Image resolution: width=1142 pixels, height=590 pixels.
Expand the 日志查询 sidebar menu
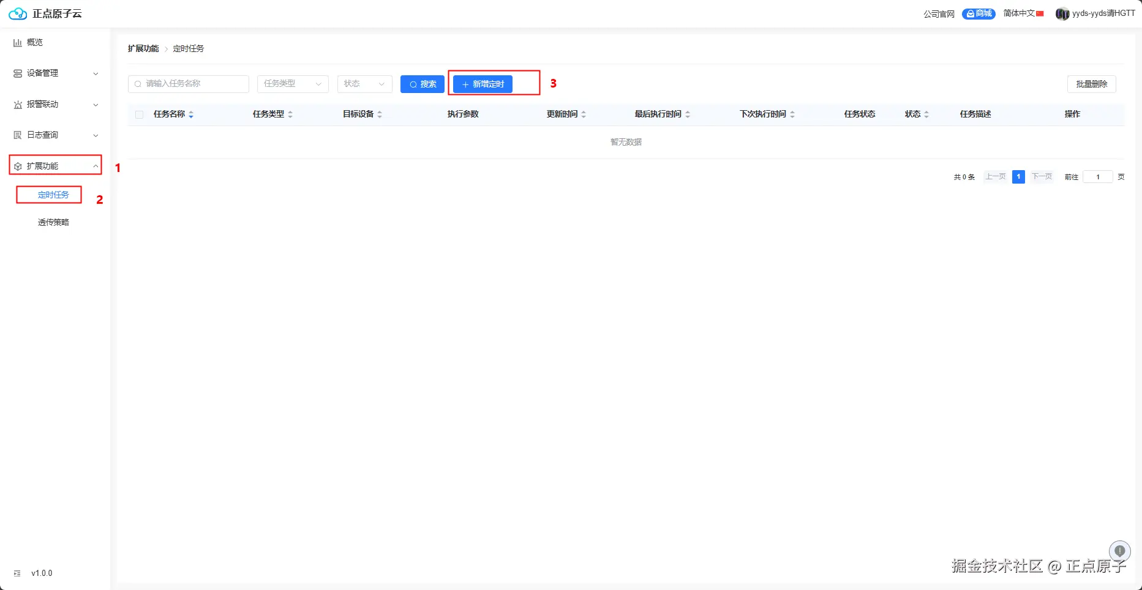tap(55, 135)
